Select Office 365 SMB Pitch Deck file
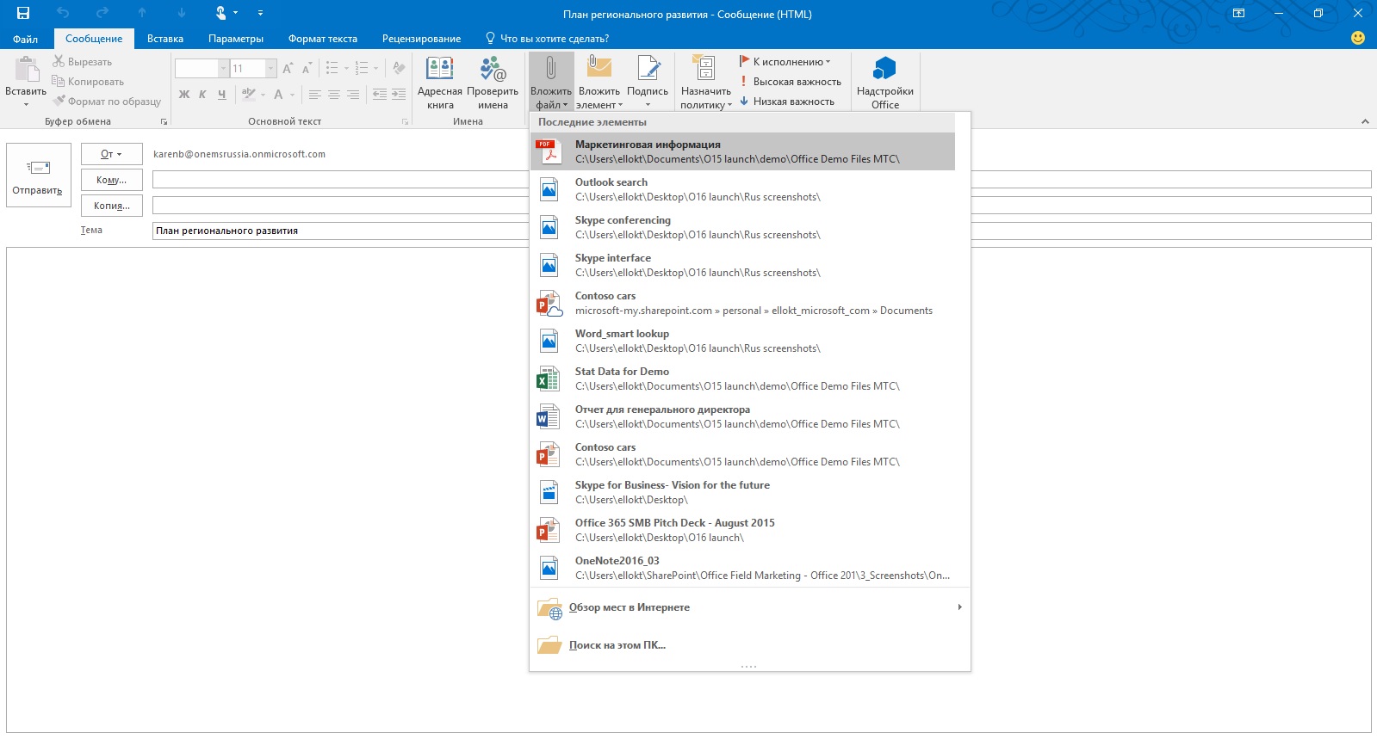1377x739 pixels. coord(742,530)
